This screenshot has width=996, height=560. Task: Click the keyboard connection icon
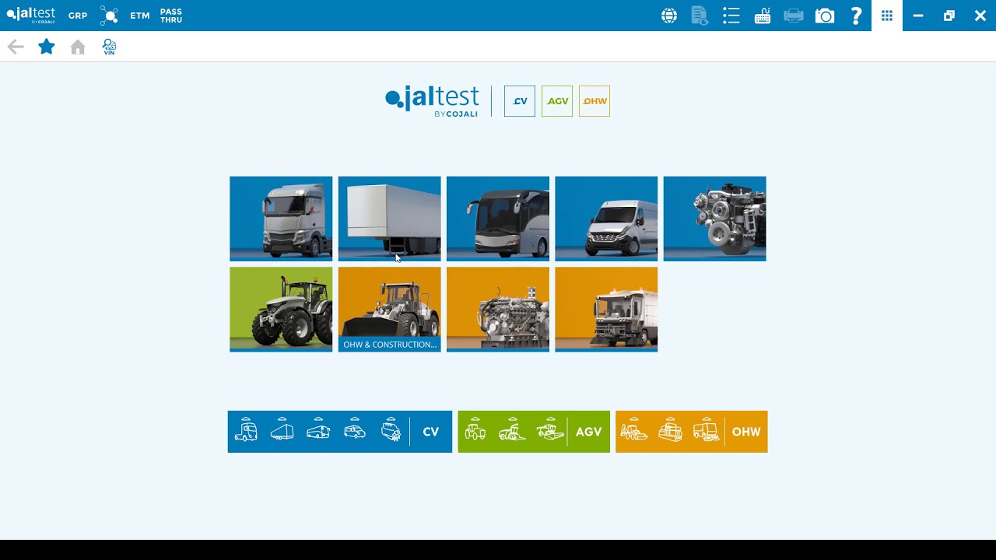pyautogui.click(x=763, y=16)
